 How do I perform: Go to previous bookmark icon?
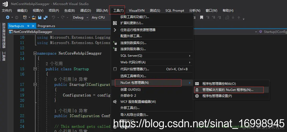point(208,17)
